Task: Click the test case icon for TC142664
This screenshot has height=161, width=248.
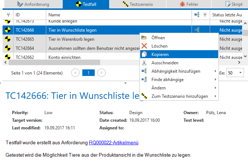Action: pyautogui.click(x=7, y=48)
